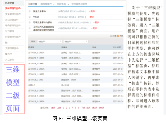
Task: Check the 固定支承零件 checkbox
Action: 29,11
